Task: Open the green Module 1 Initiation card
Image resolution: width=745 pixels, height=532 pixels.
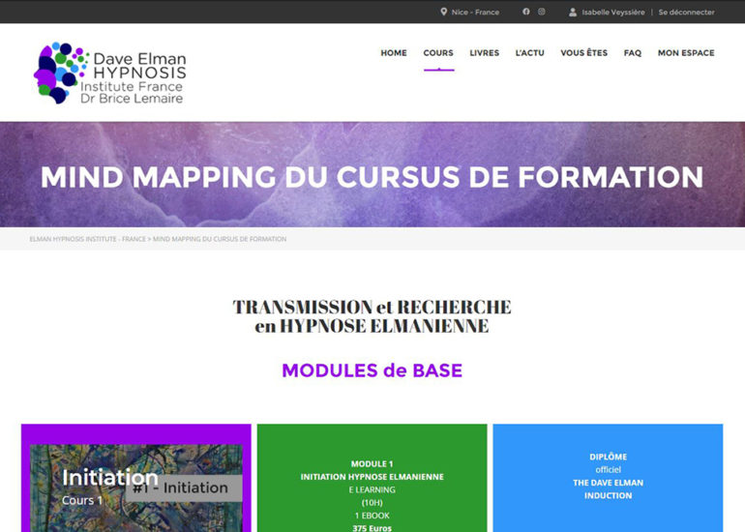Action: [x=372, y=478]
